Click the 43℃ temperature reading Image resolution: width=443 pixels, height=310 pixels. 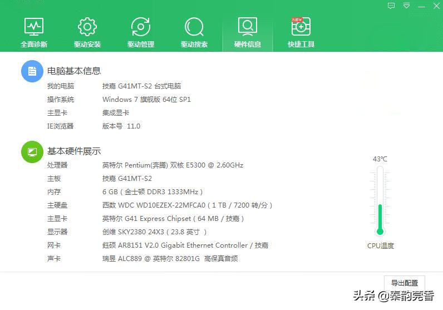pos(380,159)
